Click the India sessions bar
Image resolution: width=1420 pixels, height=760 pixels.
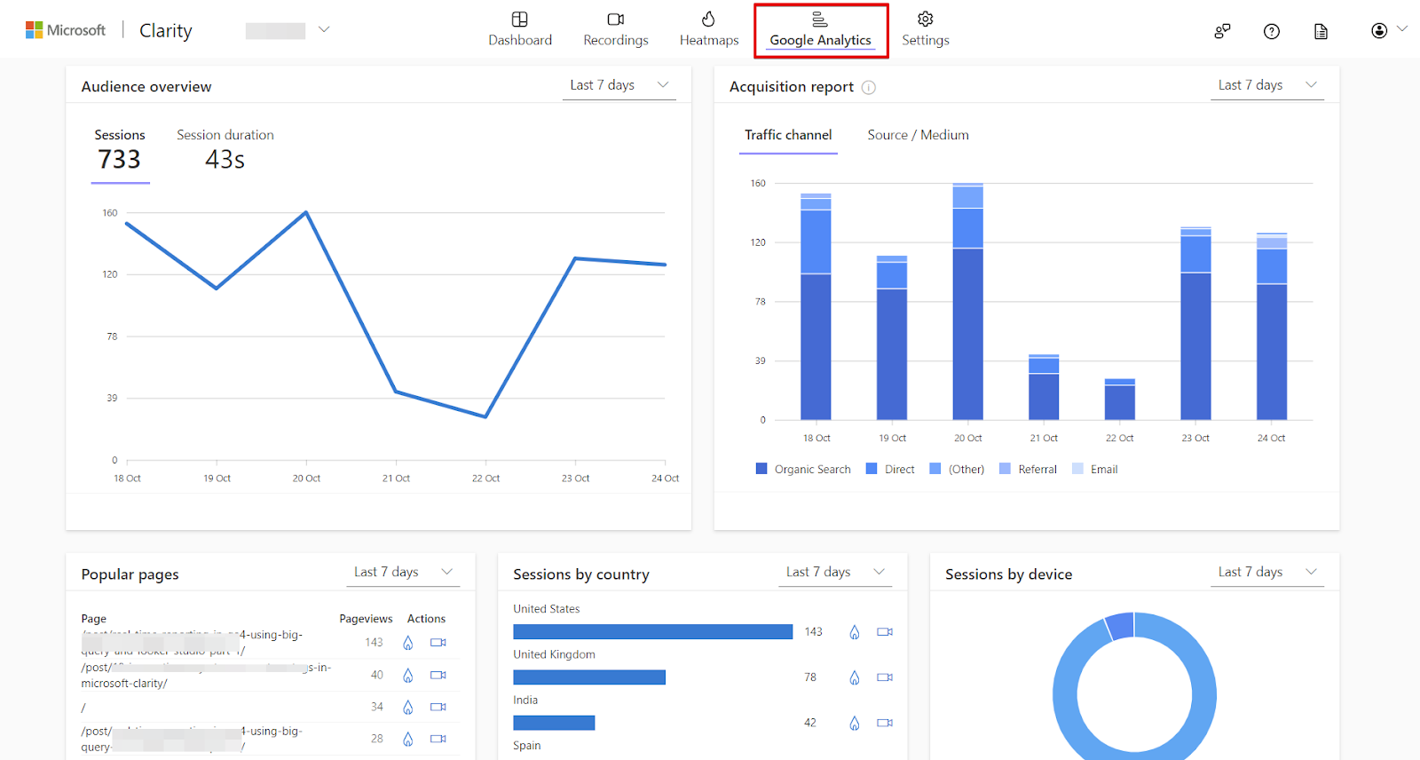[554, 723]
